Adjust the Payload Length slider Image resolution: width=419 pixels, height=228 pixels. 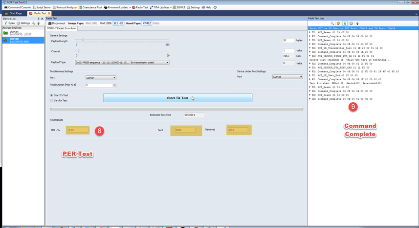tap(83, 40)
